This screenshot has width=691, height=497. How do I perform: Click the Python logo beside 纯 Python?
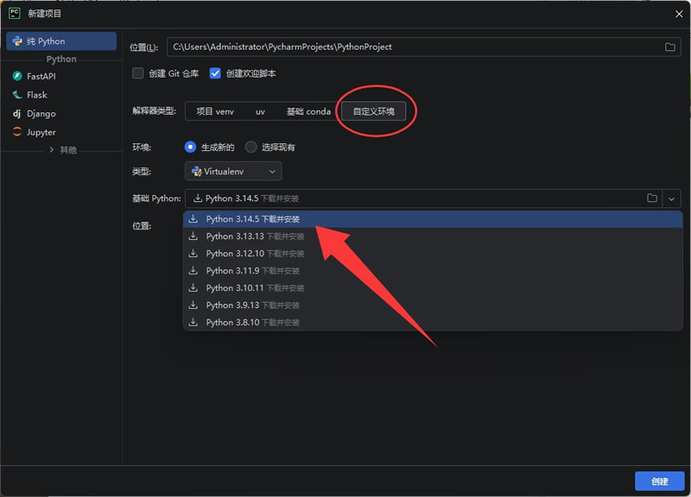click(17, 41)
